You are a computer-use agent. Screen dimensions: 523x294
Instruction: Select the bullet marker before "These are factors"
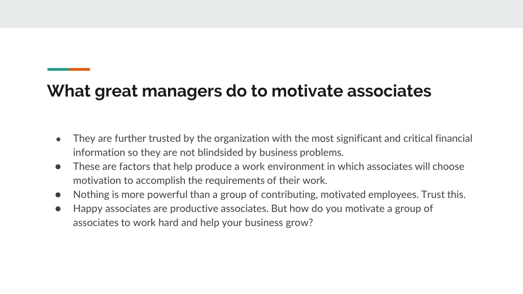[x=58, y=167]
